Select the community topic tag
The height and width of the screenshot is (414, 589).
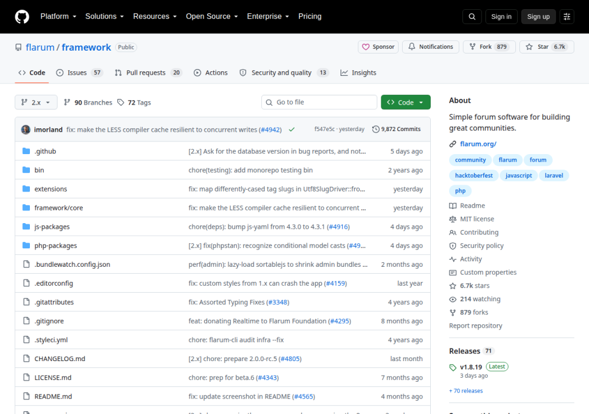pos(471,160)
